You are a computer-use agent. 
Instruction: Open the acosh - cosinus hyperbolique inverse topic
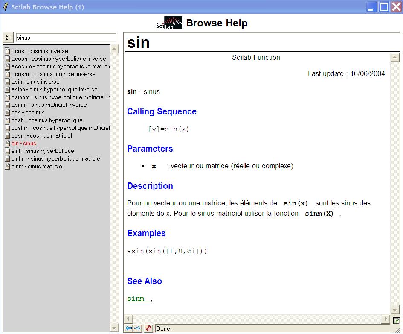point(58,59)
